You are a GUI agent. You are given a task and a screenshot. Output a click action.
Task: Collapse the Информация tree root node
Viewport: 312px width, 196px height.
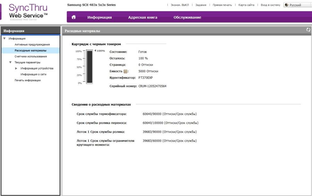pos(4,39)
